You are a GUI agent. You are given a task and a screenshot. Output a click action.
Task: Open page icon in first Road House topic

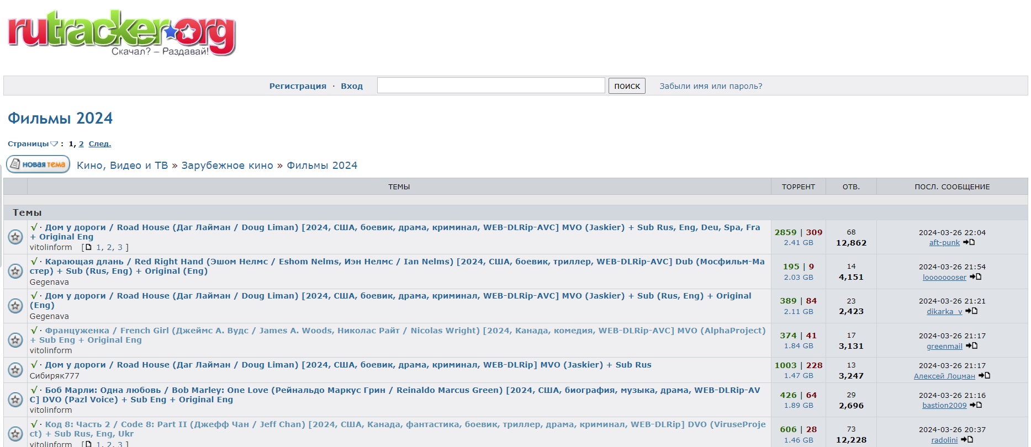coord(88,247)
